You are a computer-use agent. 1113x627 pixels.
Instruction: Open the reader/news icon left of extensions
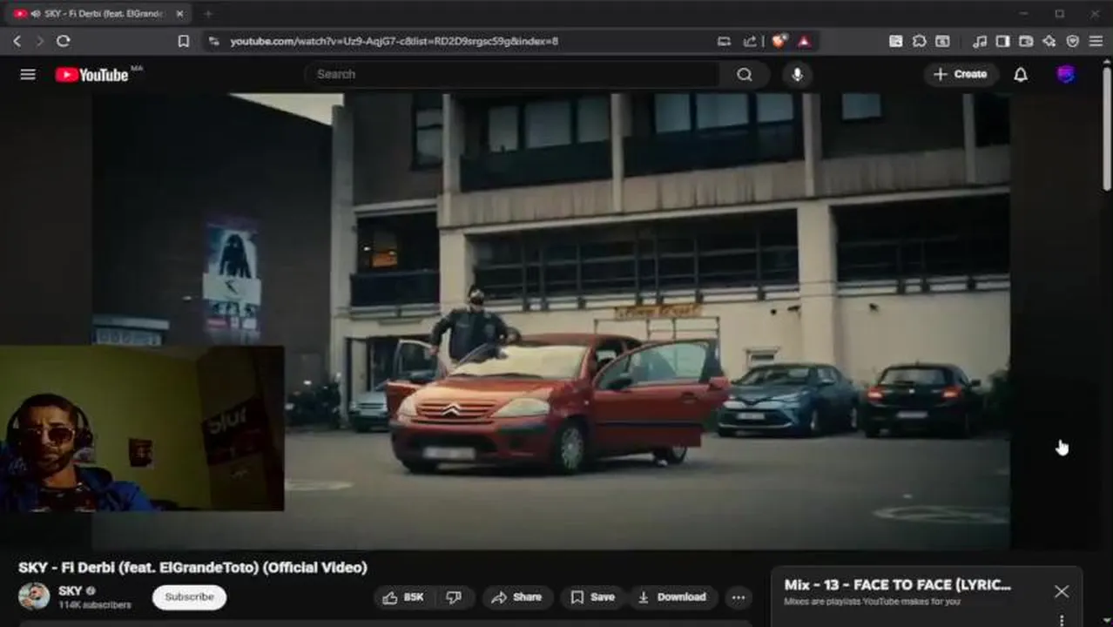point(895,41)
